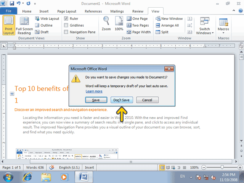Click the Arrange All icon
The image size is (244, 183).
(x=158, y=26)
